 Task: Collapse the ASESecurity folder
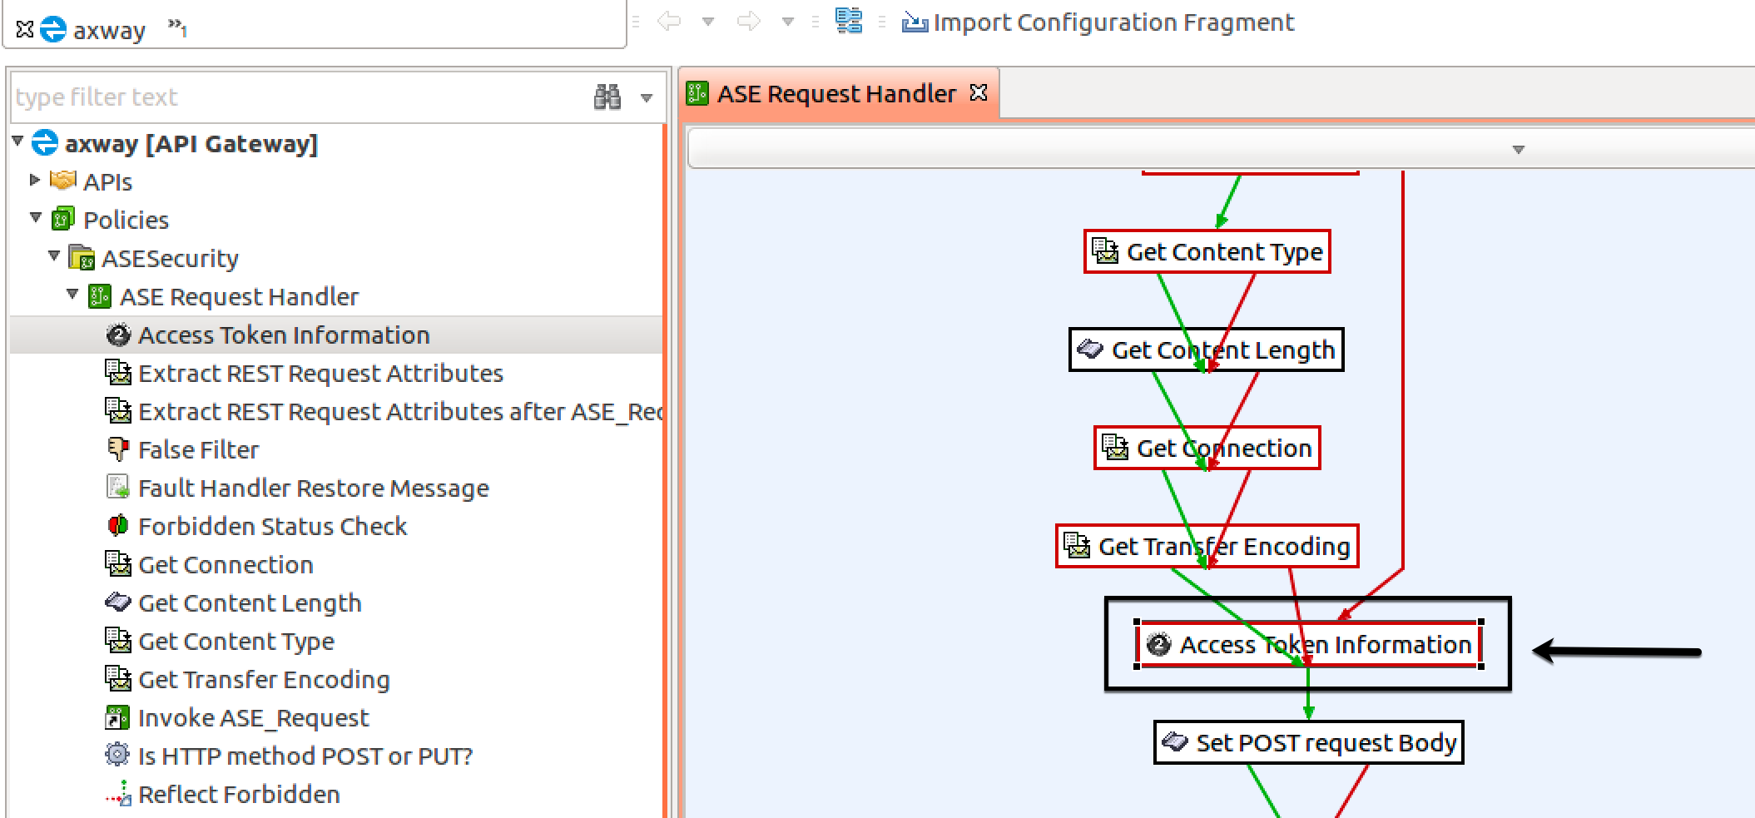pos(54,255)
